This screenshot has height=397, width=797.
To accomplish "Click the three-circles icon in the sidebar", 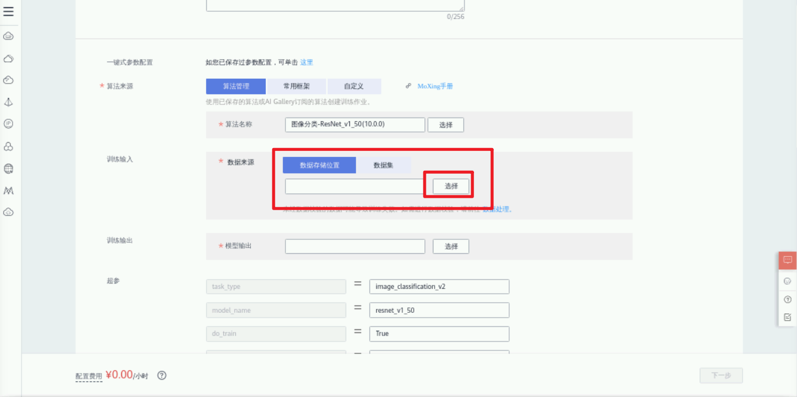I will [x=8, y=146].
